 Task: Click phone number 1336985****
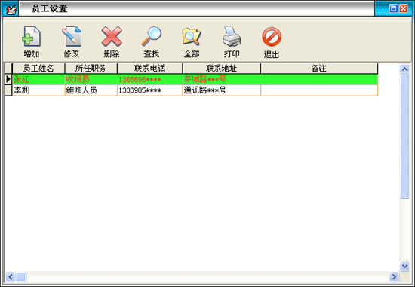150,90
